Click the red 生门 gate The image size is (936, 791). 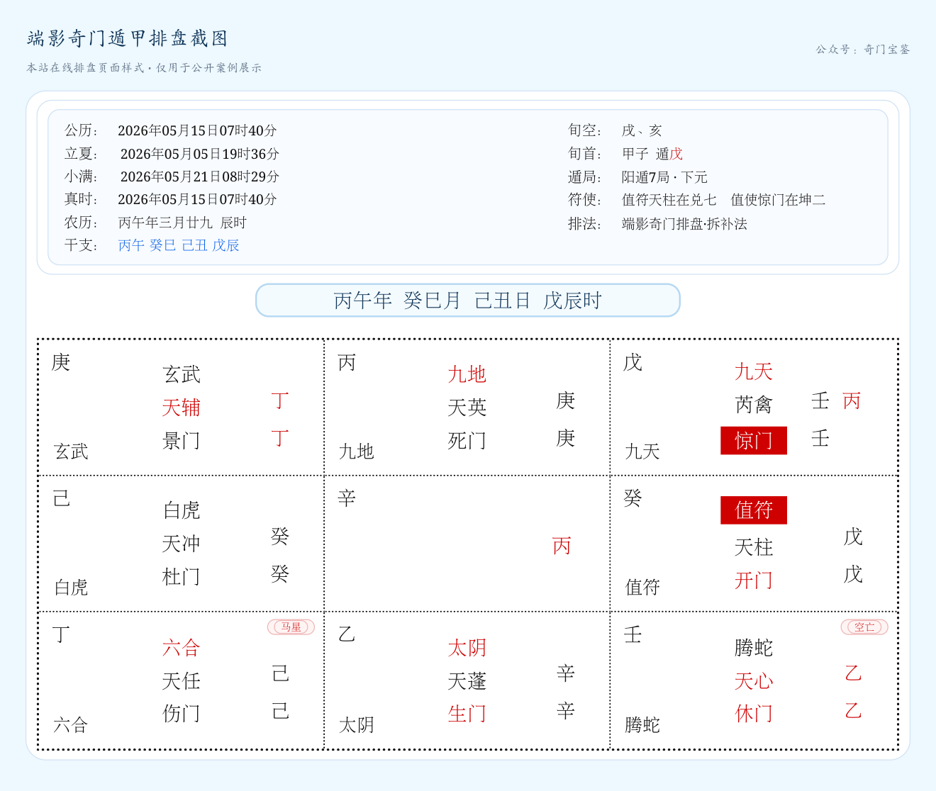click(x=467, y=714)
